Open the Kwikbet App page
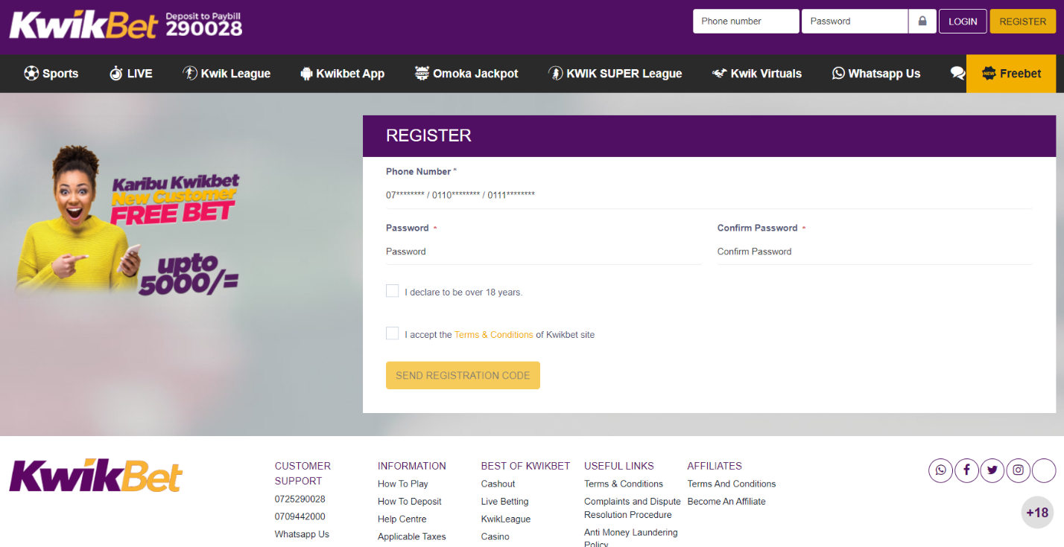This screenshot has width=1064, height=547. (x=342, y=74)
